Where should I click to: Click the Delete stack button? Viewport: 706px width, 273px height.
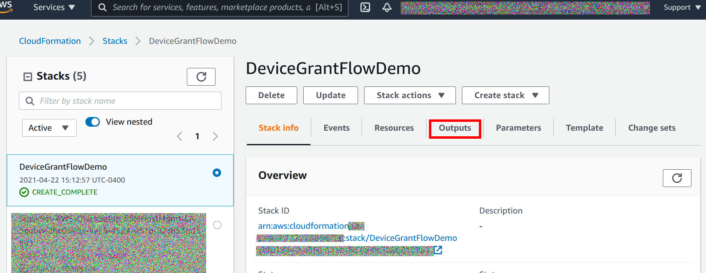pos(271,95)
